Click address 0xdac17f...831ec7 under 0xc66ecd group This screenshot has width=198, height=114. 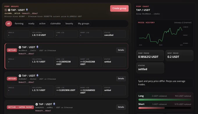pyautogui.click(x=26, y=54)
